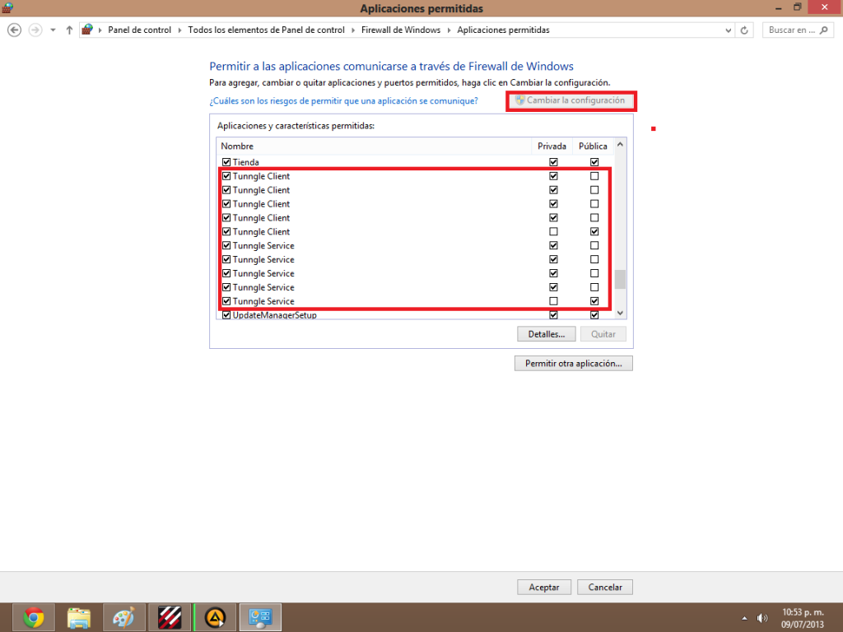Click the list's scroll down arrow

620,313
